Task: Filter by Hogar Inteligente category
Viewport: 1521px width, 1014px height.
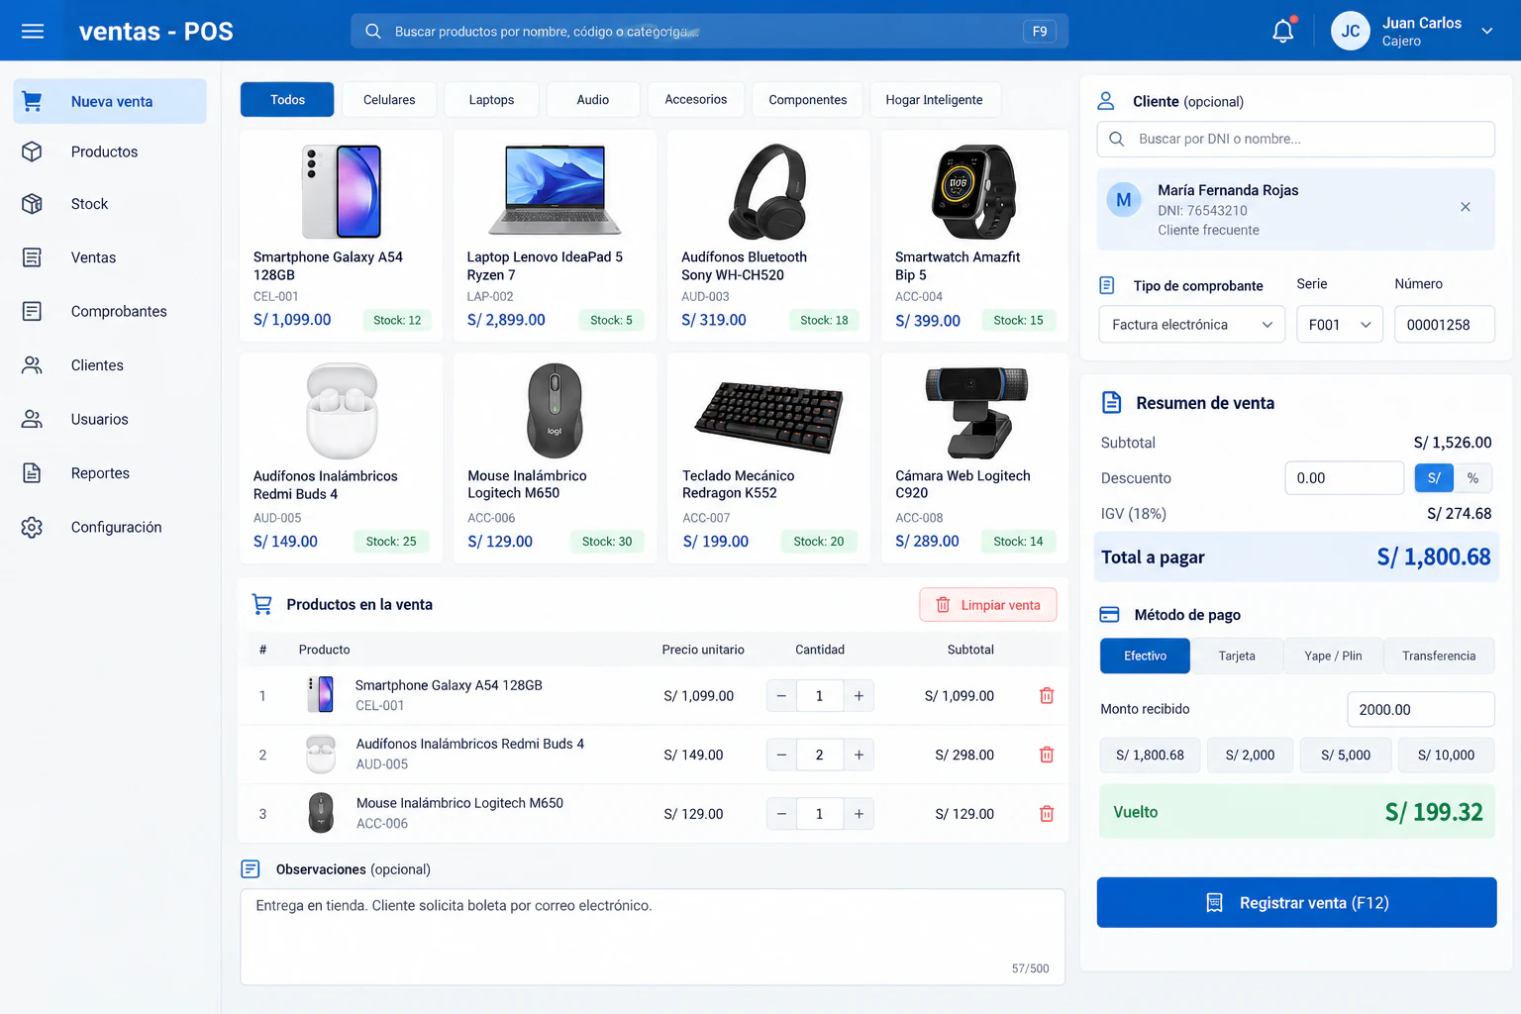Action: [x=934, y=100]
